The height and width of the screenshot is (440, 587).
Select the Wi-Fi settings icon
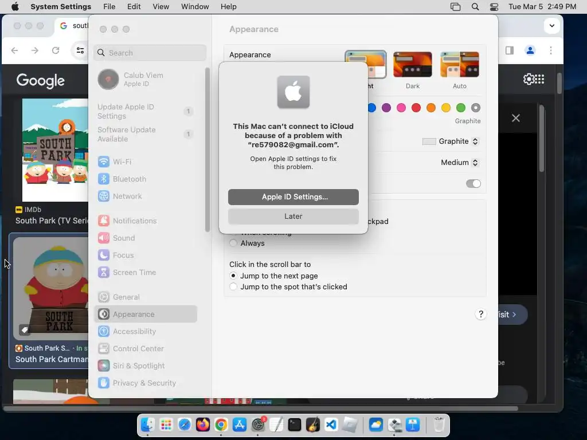(x=104, y=162)
